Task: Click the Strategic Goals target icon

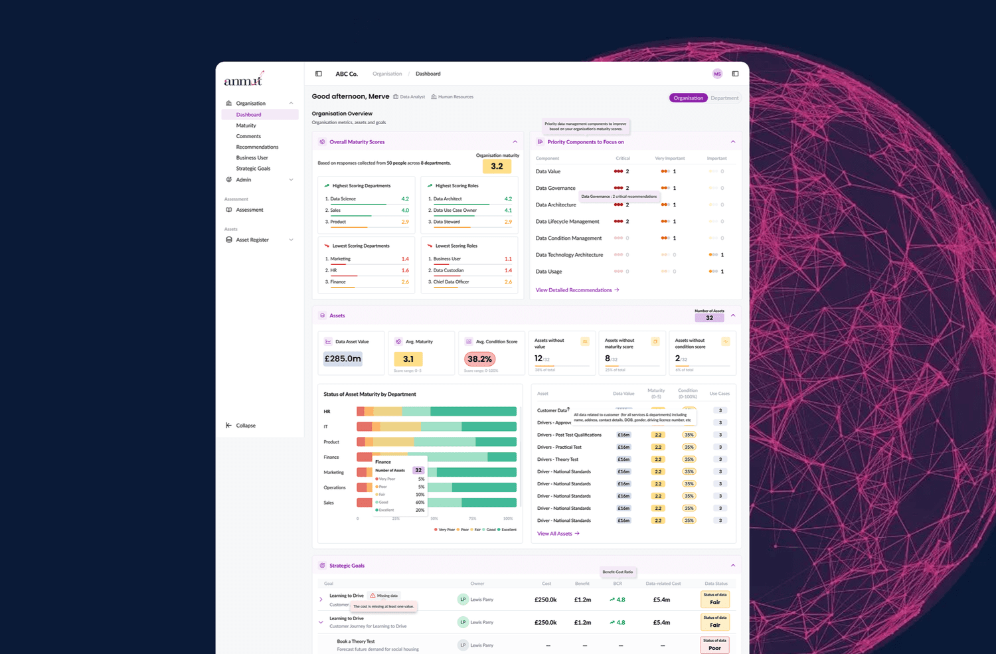Action: point(322,566)
